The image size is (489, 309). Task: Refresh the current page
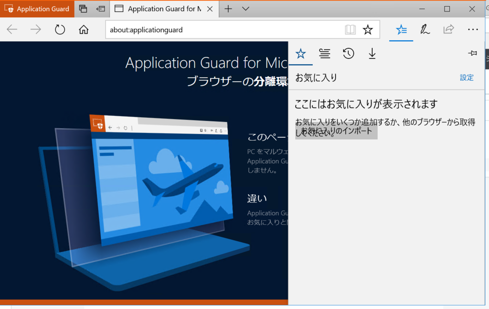pyautogui.click(x=60, y=30)
